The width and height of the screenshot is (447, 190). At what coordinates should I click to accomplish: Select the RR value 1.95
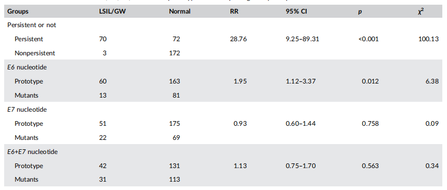point(240,81)
